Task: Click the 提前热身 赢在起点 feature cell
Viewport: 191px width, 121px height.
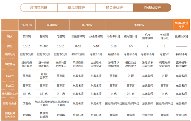Action: coord(27,64)
